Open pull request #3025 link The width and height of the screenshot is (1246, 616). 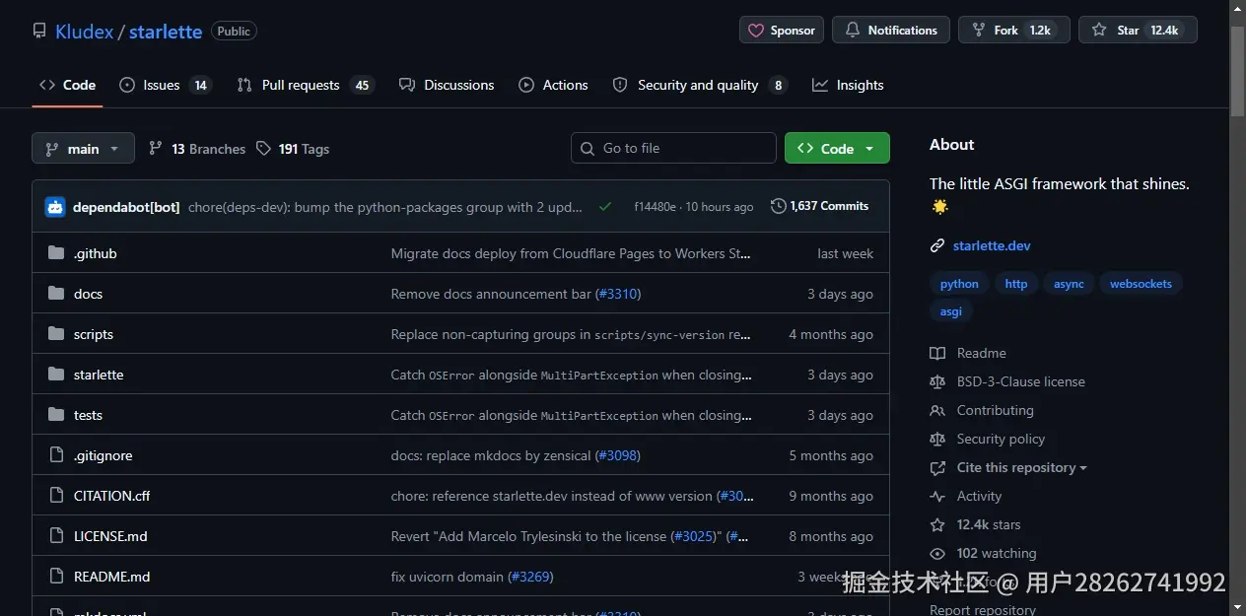point(695,536)
